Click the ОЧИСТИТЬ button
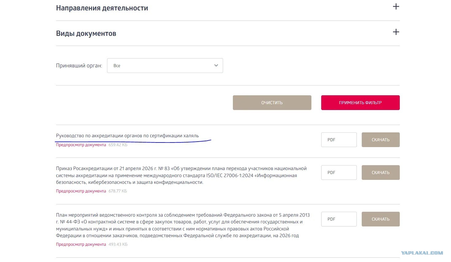Screen dimensions: 451x262 point(272,103)
